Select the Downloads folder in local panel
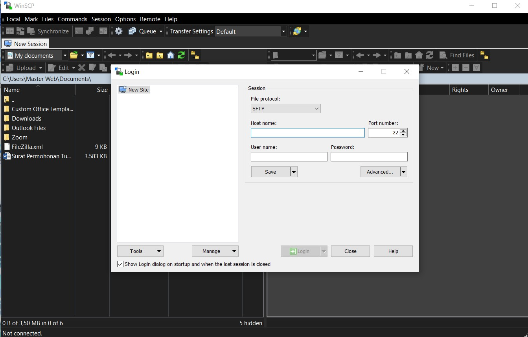Viewport: 528px width, 337px height. 26,118
